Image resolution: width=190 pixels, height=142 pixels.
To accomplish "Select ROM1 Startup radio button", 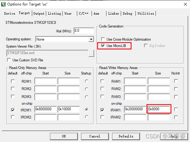I will (x=86, y=81).
